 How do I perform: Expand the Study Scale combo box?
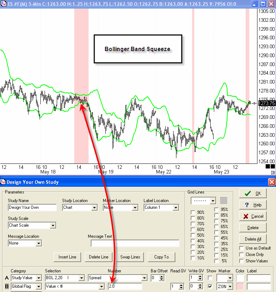53,225
